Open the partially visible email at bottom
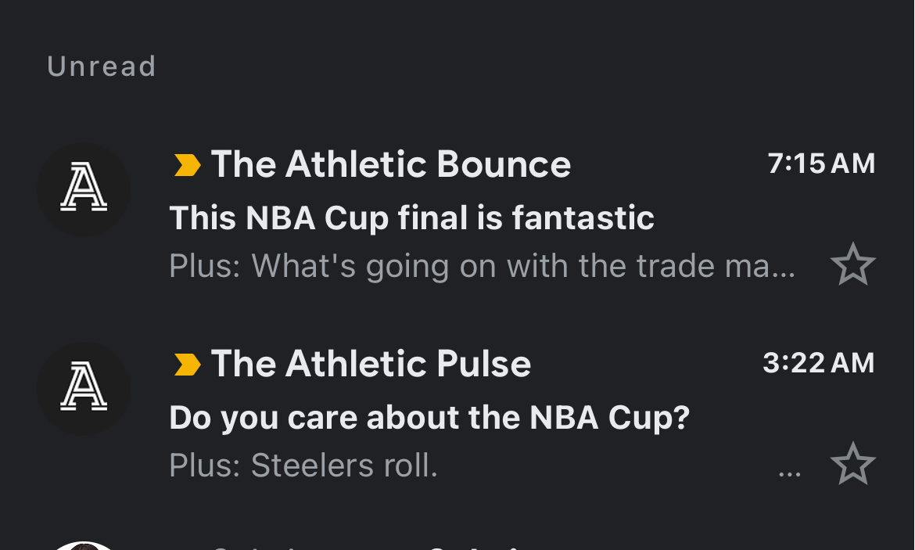 469,545
